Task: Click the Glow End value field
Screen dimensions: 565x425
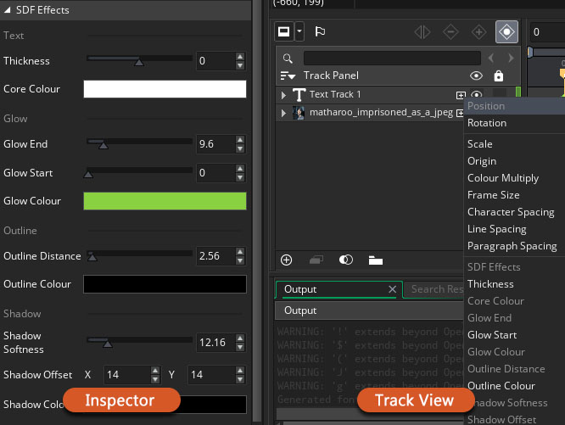Action: pyautogui.click(x=215, y=144)
